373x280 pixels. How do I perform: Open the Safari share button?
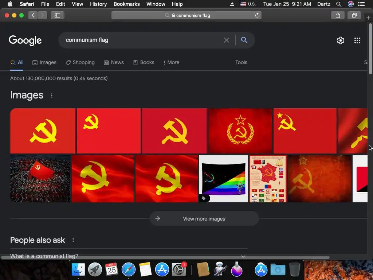(338, 15)
